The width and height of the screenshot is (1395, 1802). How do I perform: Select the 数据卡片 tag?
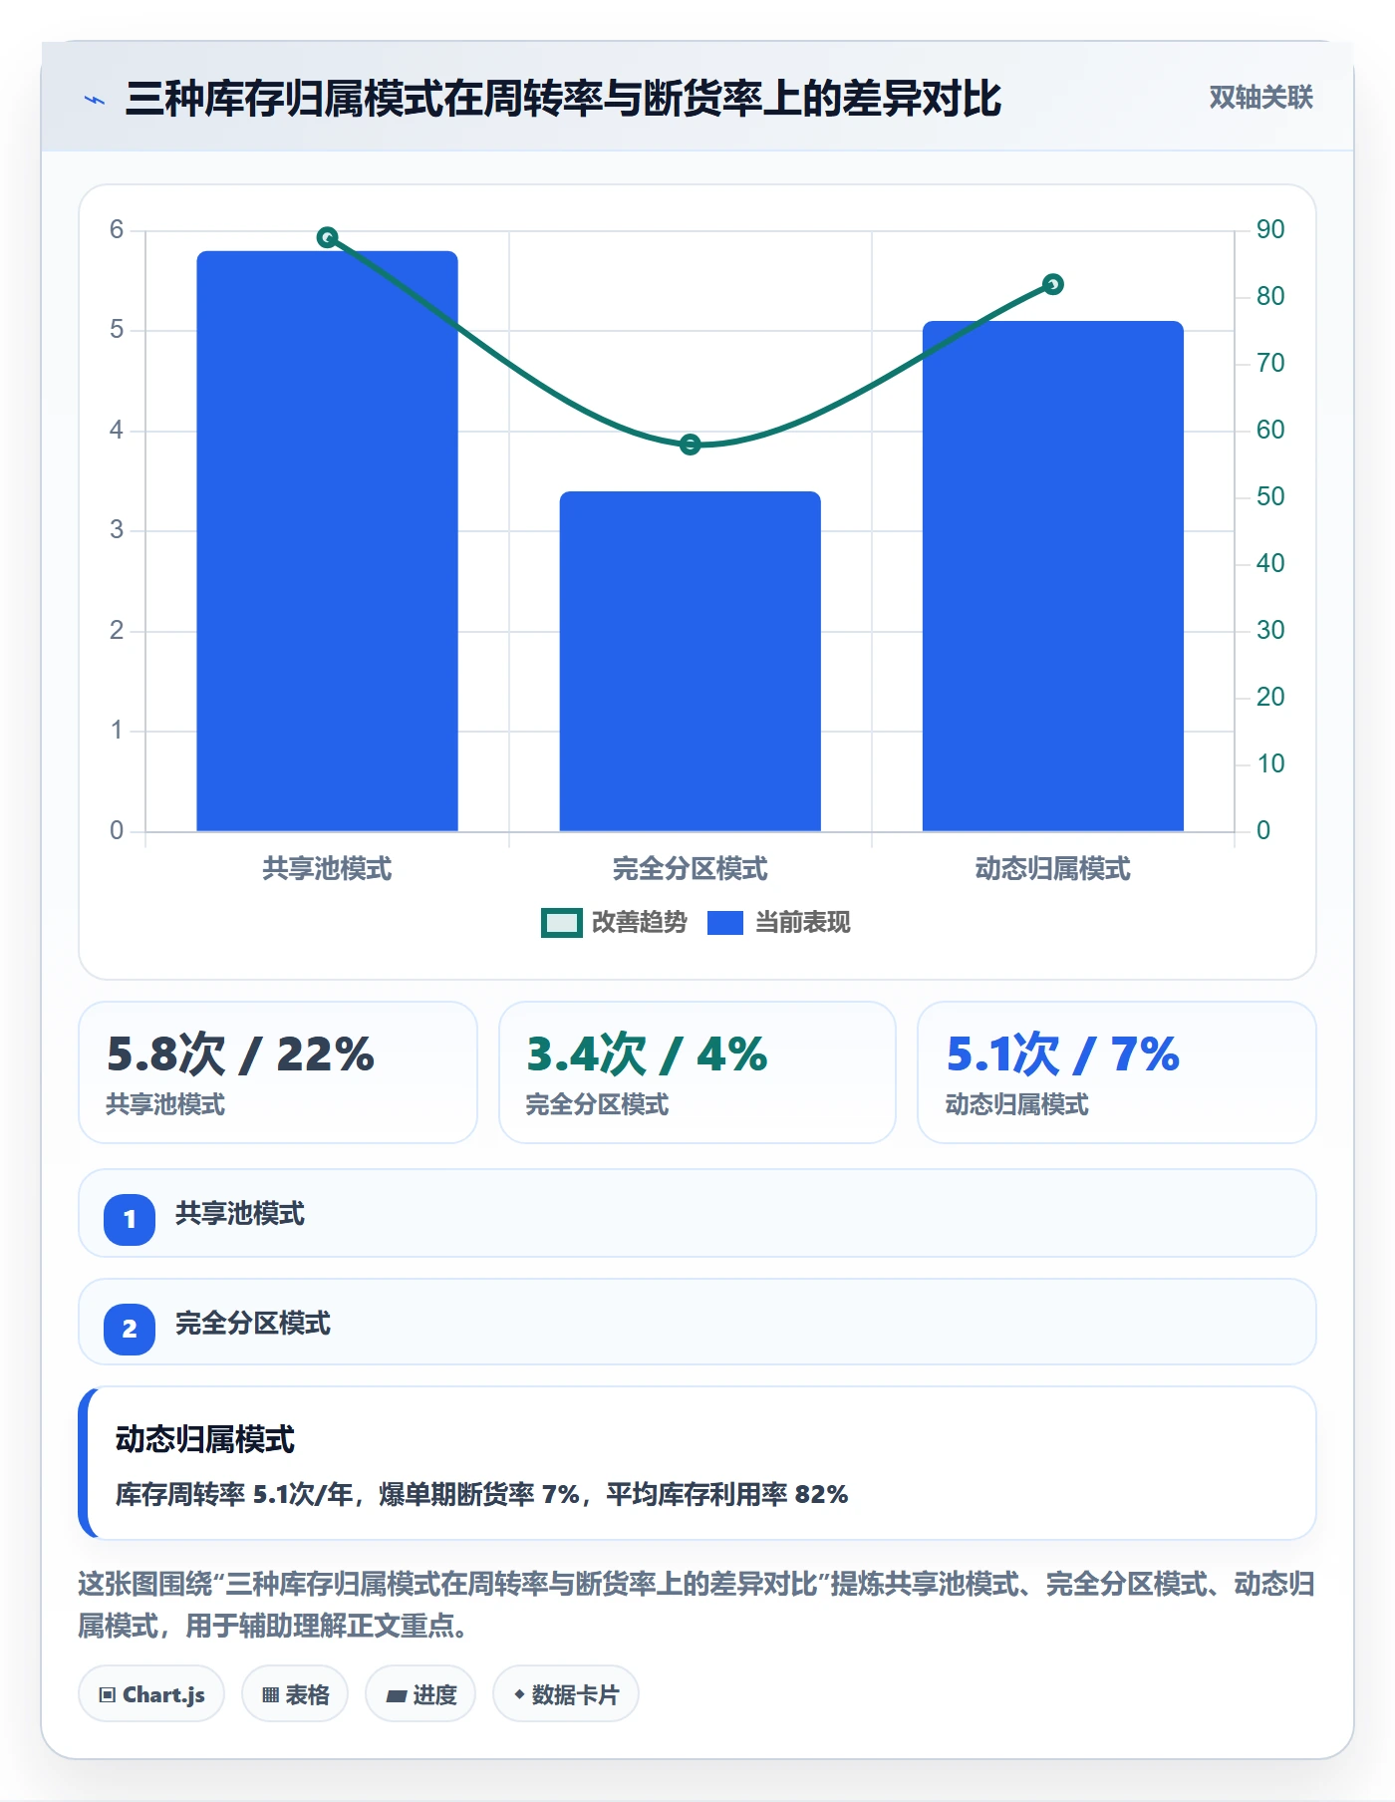(x=566, y=1694)
